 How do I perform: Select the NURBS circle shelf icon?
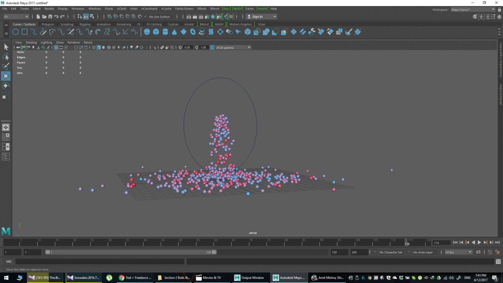[x=16, y=32]
